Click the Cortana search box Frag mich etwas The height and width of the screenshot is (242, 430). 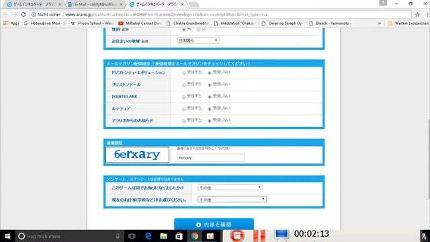tap(70, 236)
